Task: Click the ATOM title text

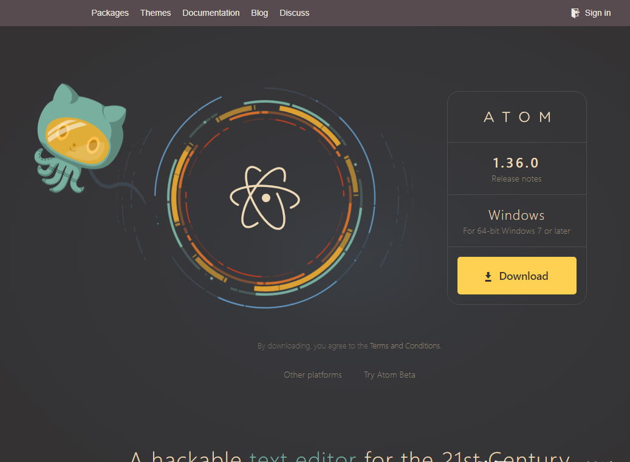Action: (517, 117)
